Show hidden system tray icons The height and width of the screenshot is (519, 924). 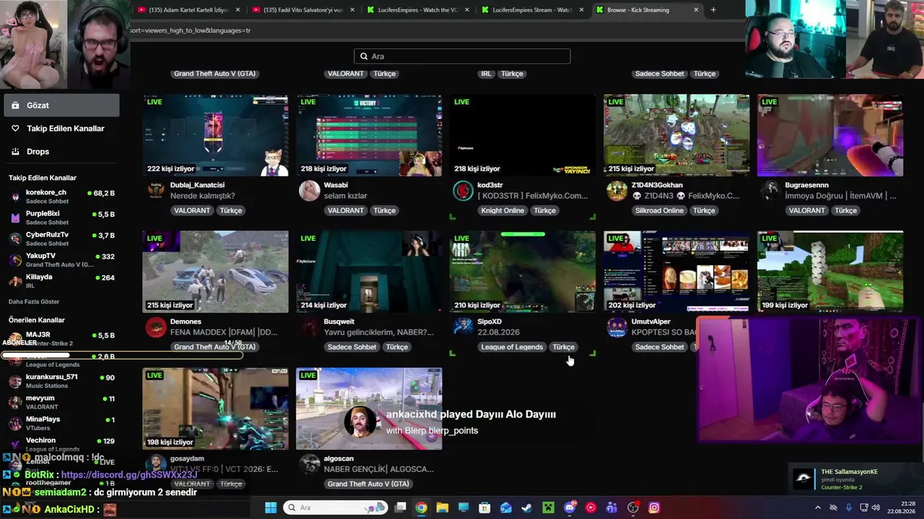coord(818,507)
